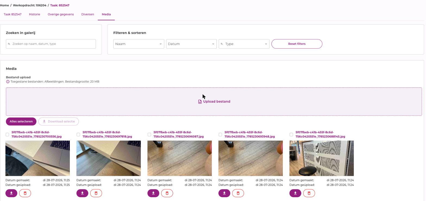426x201 pixels.
Task: Open thumbnail of image ending in 697818.jpg
Action: tap(109, 158)
